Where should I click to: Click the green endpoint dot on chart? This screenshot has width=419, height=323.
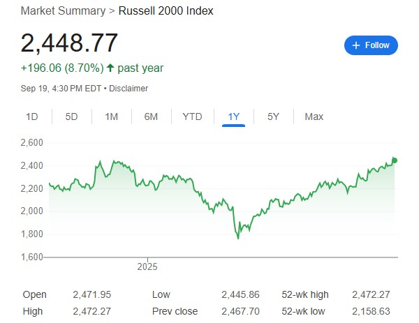click(395, 160)
